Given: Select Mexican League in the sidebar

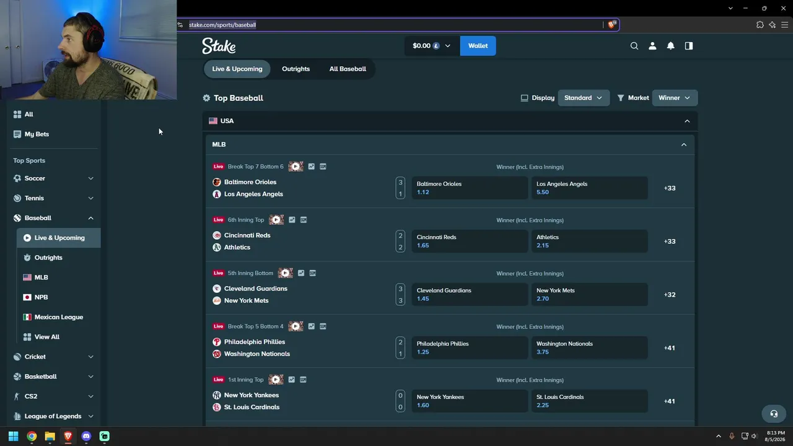Looking at the screenshot, I should pyautogui.click(x=58, y=317).
